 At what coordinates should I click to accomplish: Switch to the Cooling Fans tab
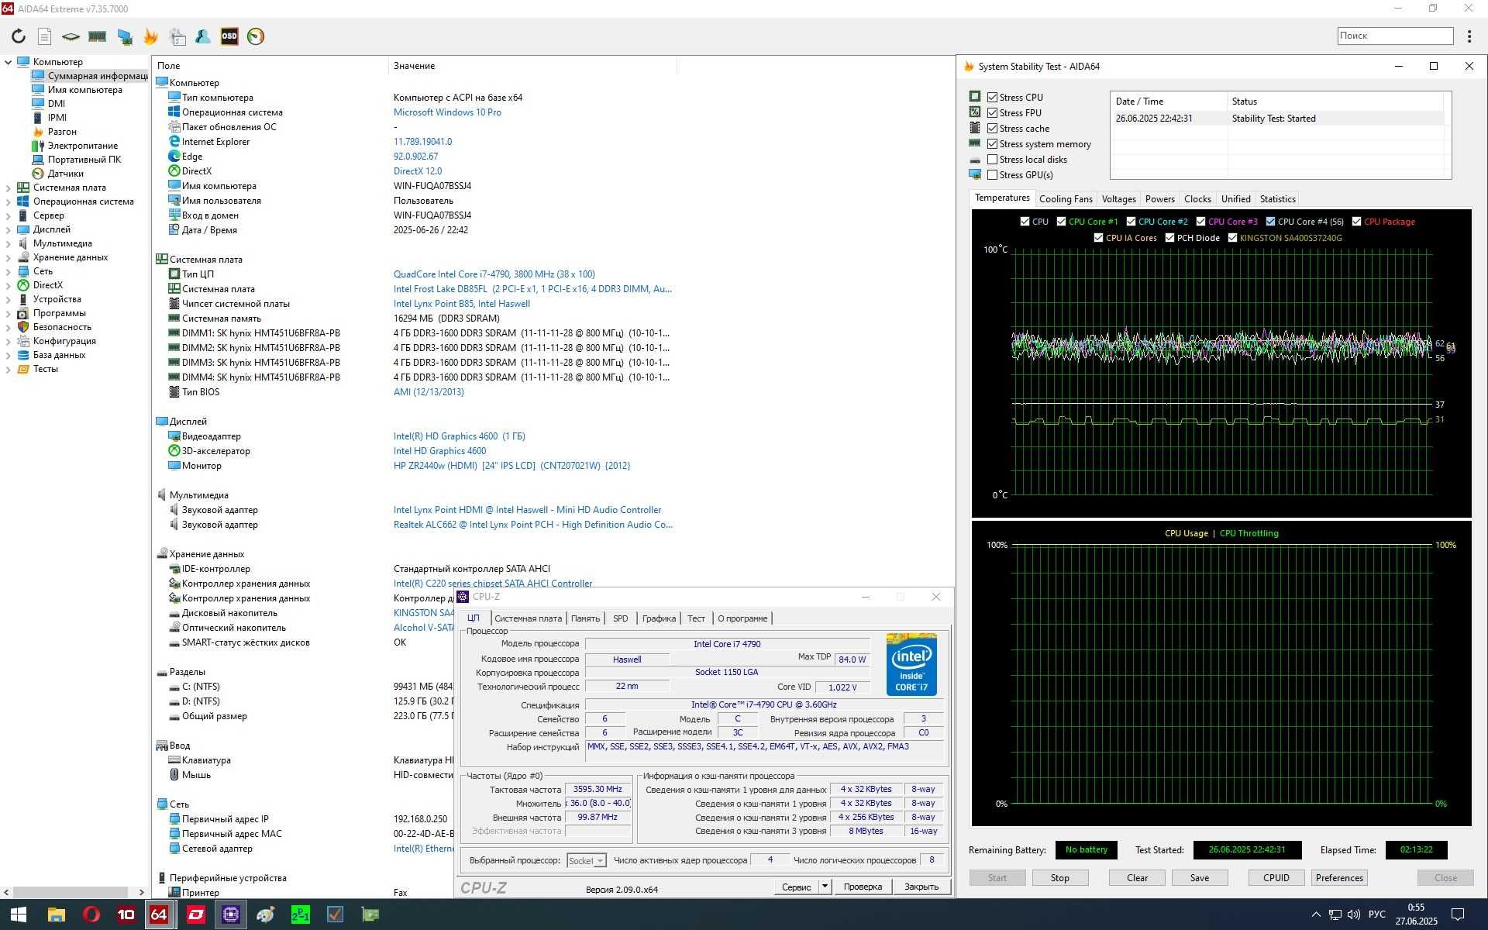pyautogui.click(x=1066, y=199)
